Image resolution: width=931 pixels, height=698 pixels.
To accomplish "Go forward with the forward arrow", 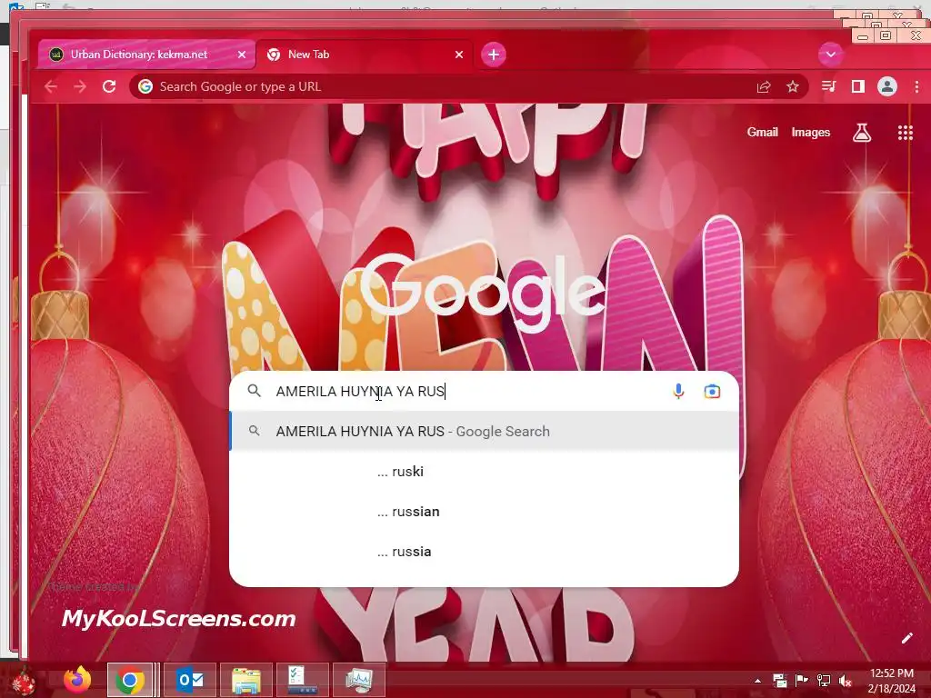I will point(80,86).
